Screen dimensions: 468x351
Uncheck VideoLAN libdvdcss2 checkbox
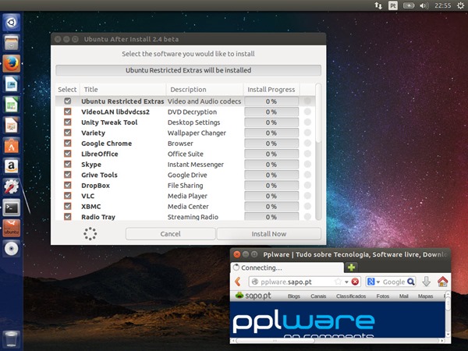(x=68, y=112)
